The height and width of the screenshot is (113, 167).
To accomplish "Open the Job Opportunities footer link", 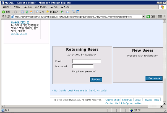I will 131,103.
